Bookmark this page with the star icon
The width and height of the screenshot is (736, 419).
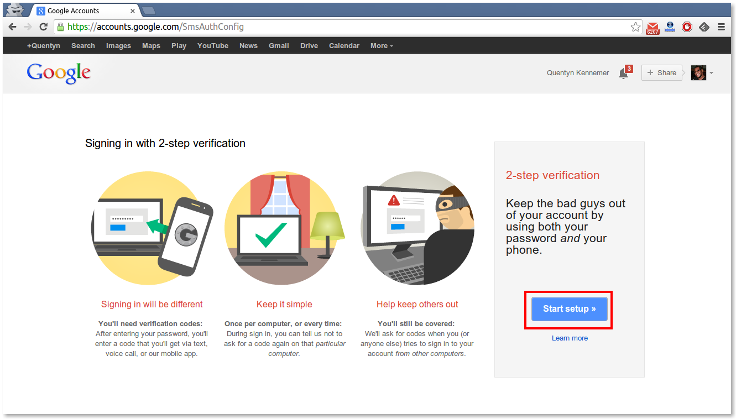(x=635, y=27)
